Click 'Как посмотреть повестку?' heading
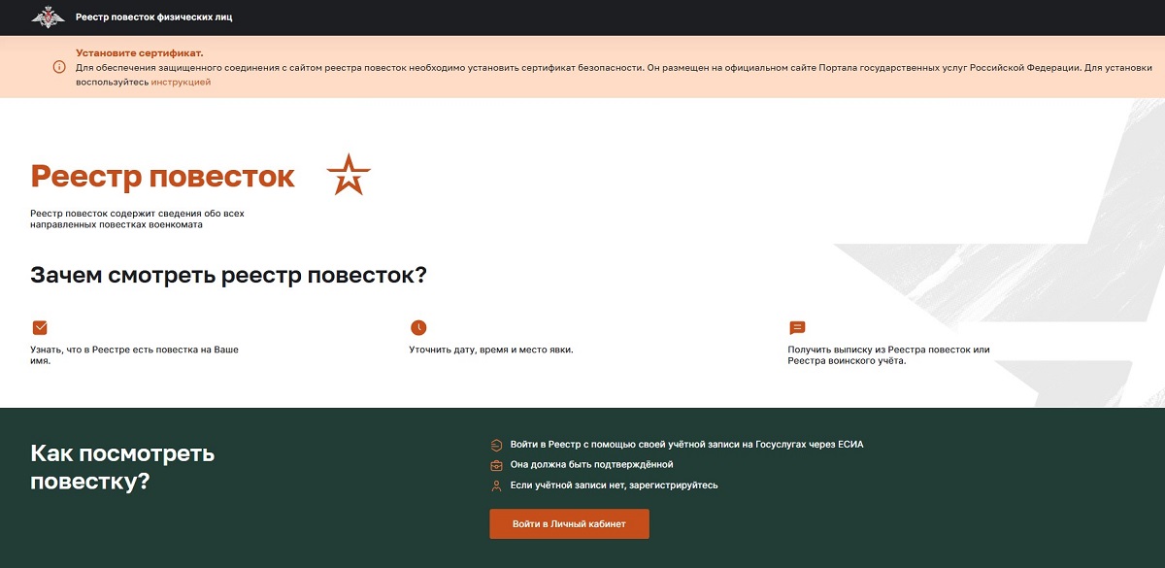 point(123,467)
